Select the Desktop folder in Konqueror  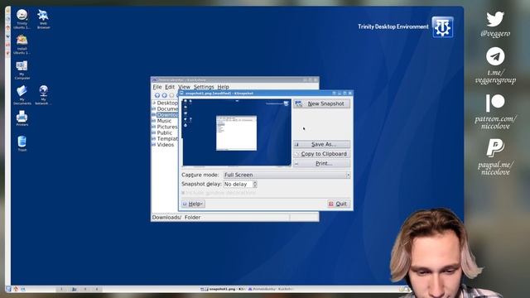point(165,103)
